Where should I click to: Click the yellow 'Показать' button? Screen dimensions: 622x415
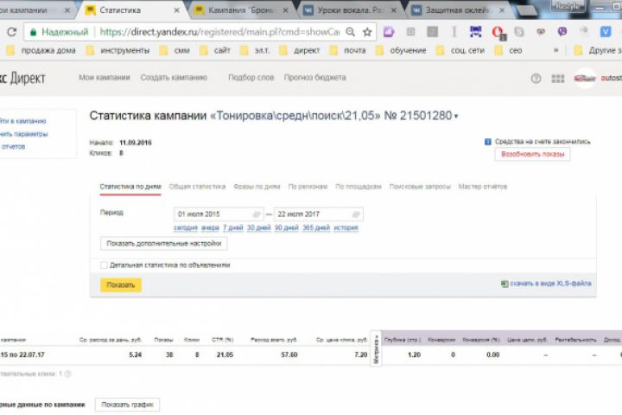point(121,285)
